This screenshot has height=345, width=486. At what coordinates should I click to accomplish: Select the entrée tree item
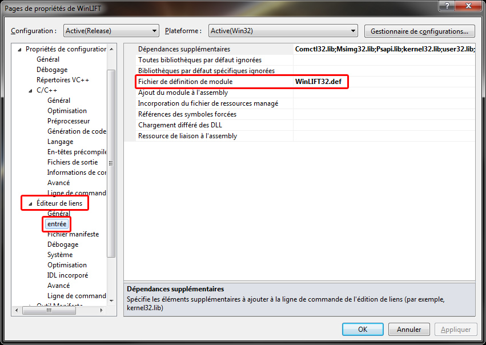(x=57, y=224)
